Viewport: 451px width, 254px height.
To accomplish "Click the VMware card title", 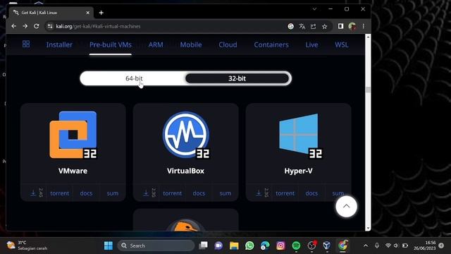I will (73, 171).
